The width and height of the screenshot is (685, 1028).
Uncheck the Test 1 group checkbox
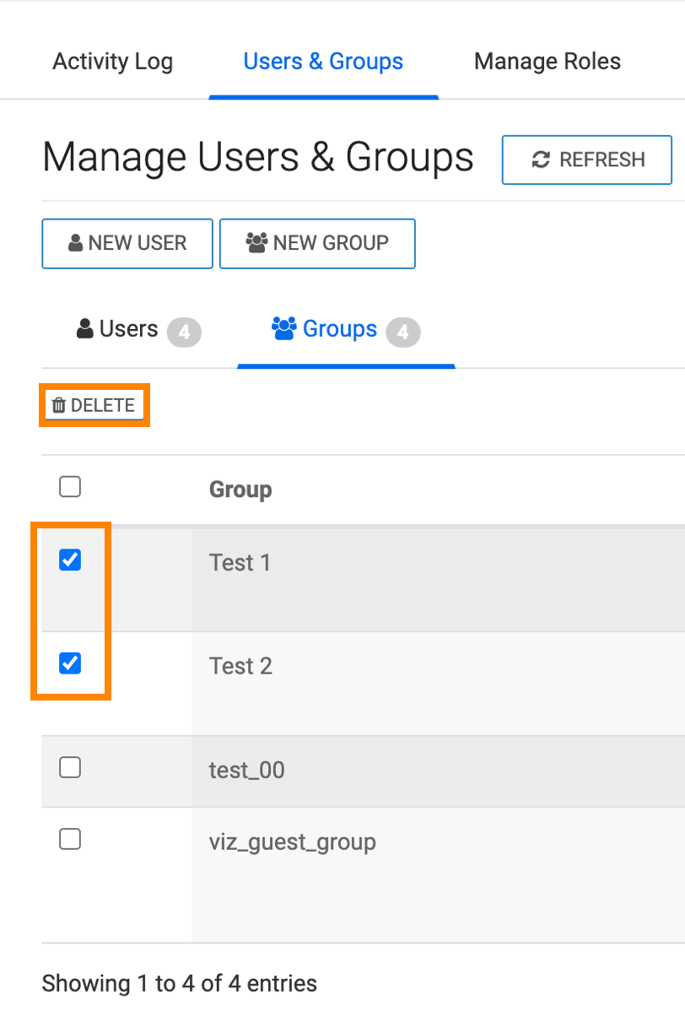pos(70,560)
